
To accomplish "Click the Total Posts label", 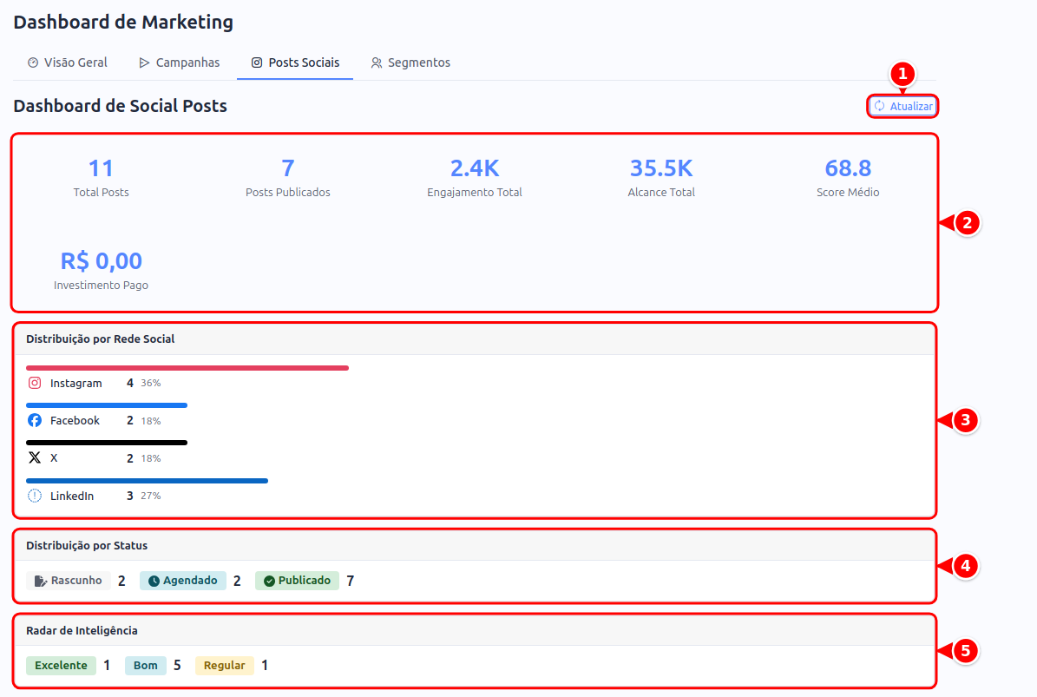I will (102, 193).
